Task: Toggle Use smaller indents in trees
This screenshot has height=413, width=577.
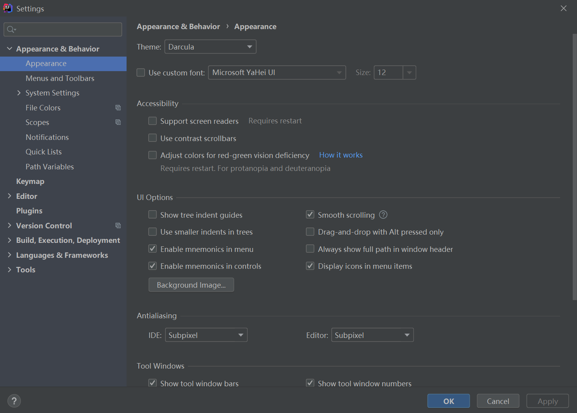Action: (153, 232)
